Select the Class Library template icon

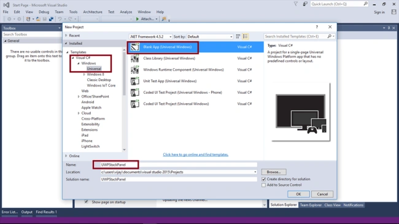tap(135, 58)
